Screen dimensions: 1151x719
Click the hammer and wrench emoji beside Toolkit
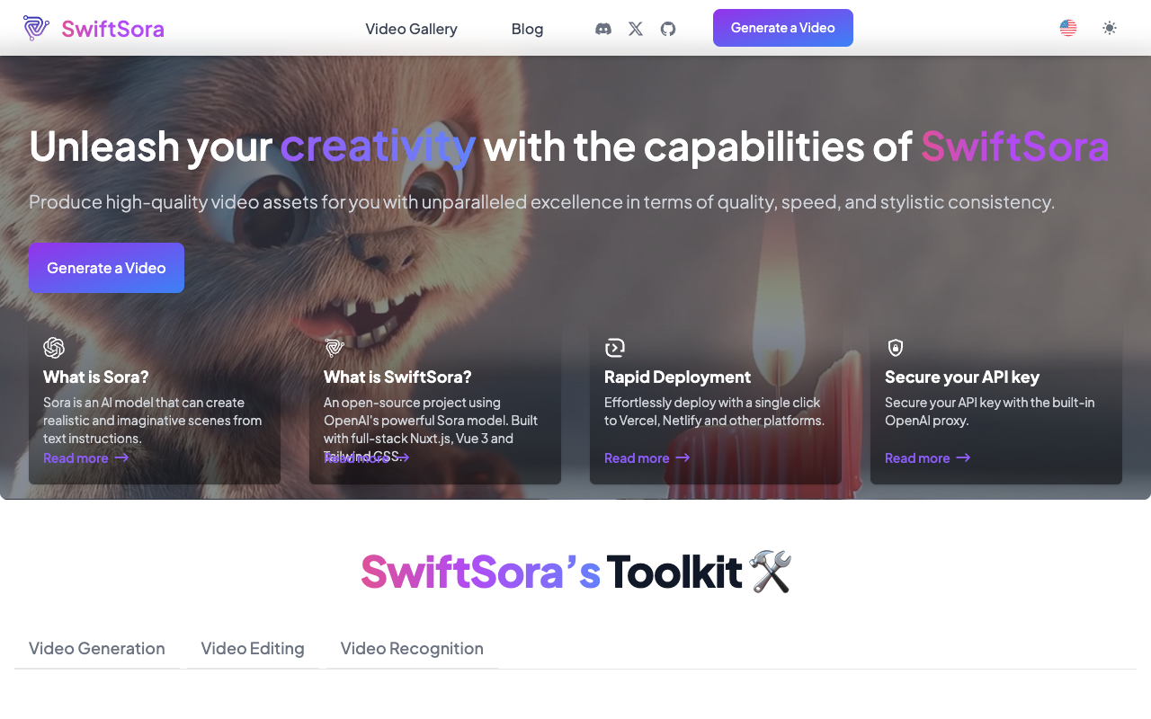point(771,572)
